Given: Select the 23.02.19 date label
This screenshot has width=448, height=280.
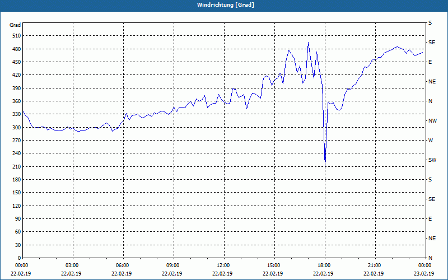Looking at the screenshot, I should click(424, 273).
